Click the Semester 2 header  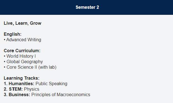pos(87,7)
